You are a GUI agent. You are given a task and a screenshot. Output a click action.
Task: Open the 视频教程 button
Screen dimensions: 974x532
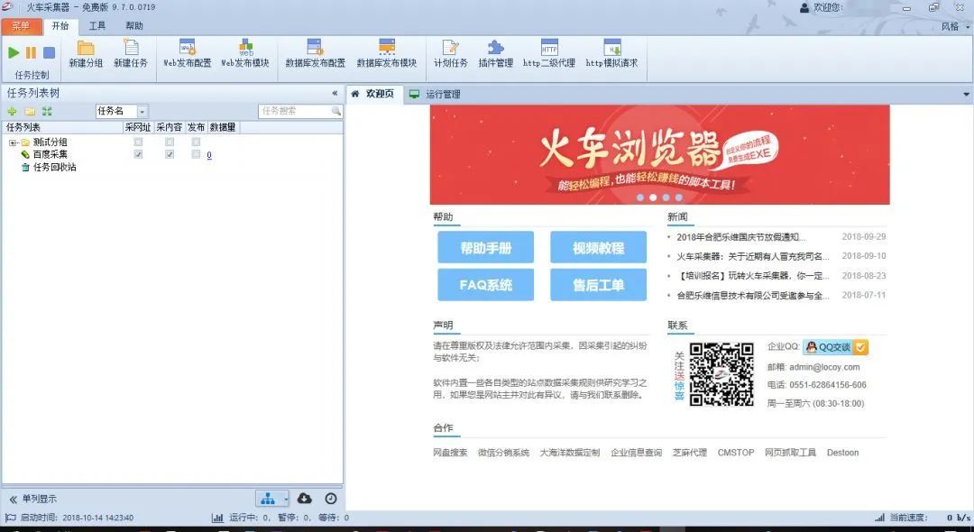[598, 248]
